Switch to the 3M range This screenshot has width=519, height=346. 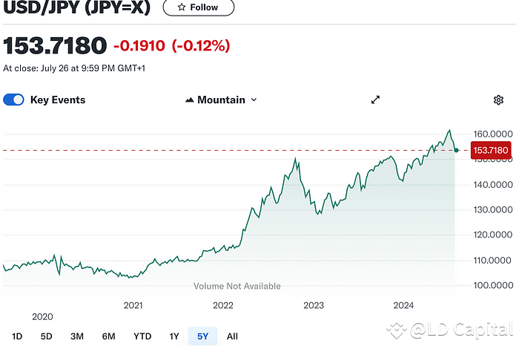(77, 336)
